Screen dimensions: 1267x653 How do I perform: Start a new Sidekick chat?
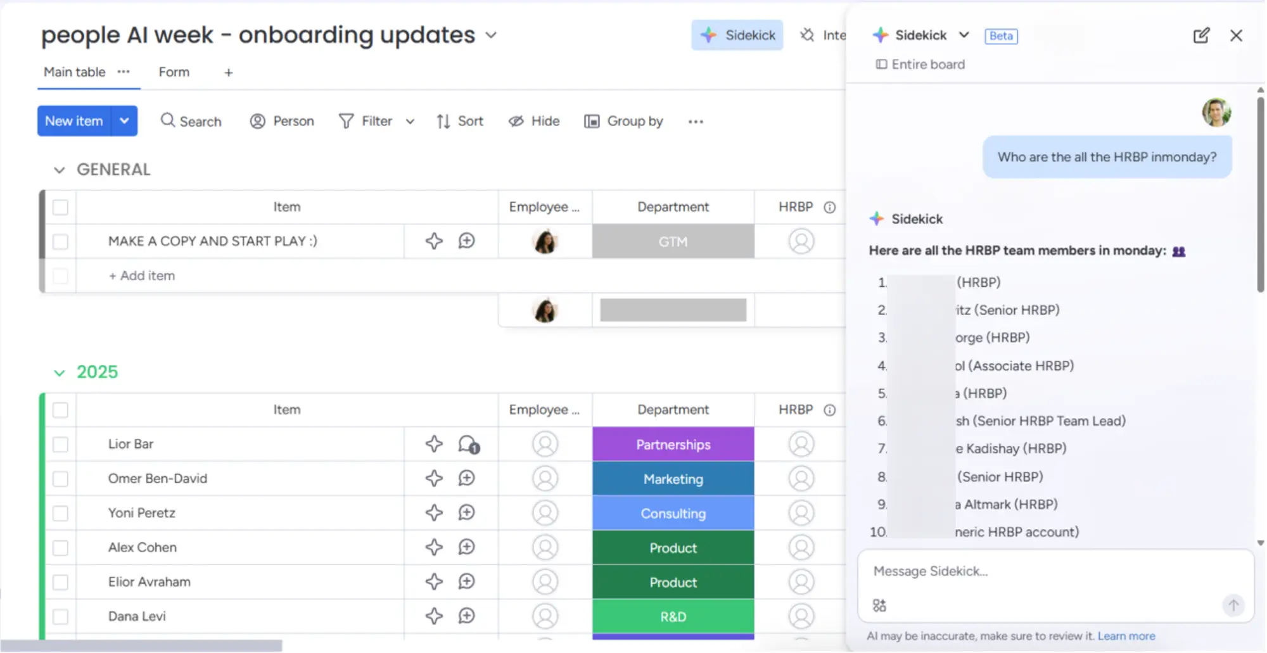click(1201, 35)
